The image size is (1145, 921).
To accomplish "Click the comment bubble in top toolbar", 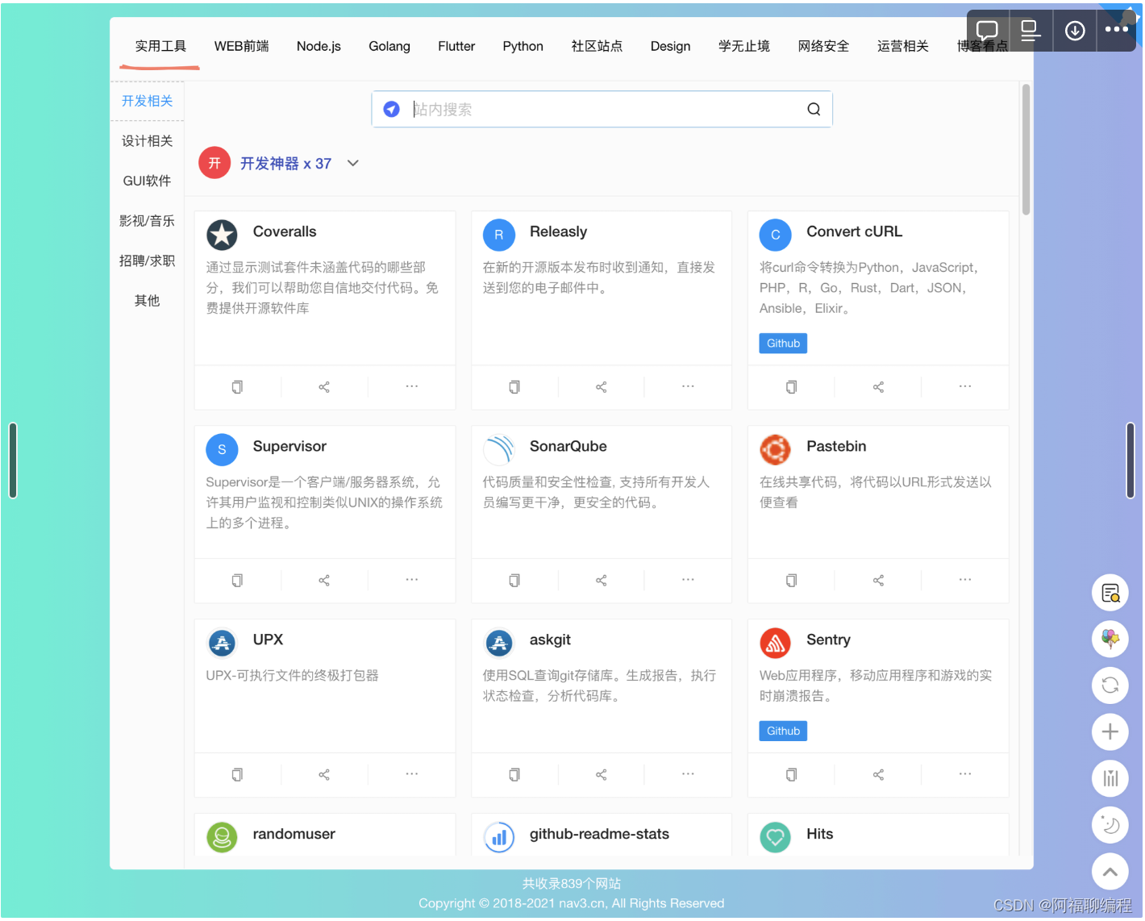I will pos(987,31).
